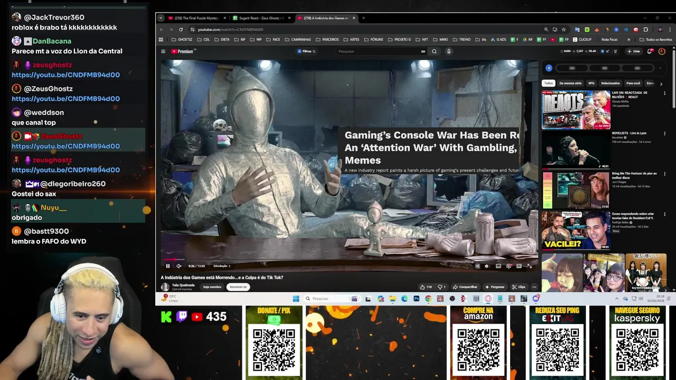This screenshot has height=380, width=676.
Task: Open Photoshop from the taskbar
Action: [416, 299]
